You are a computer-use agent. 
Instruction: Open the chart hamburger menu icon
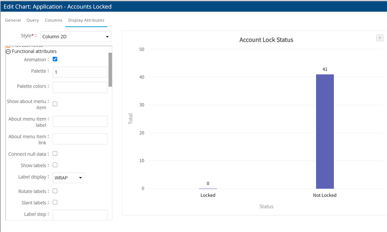380,38
